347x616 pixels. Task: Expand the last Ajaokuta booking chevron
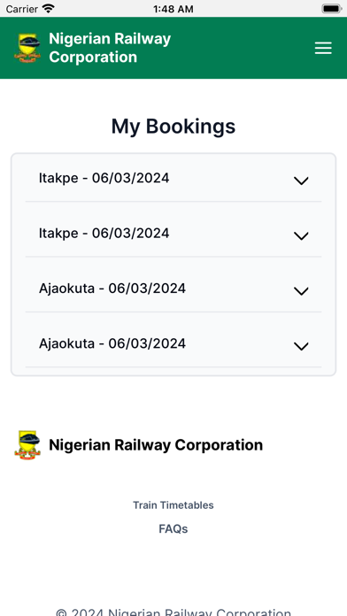click(x=301, y=346)
